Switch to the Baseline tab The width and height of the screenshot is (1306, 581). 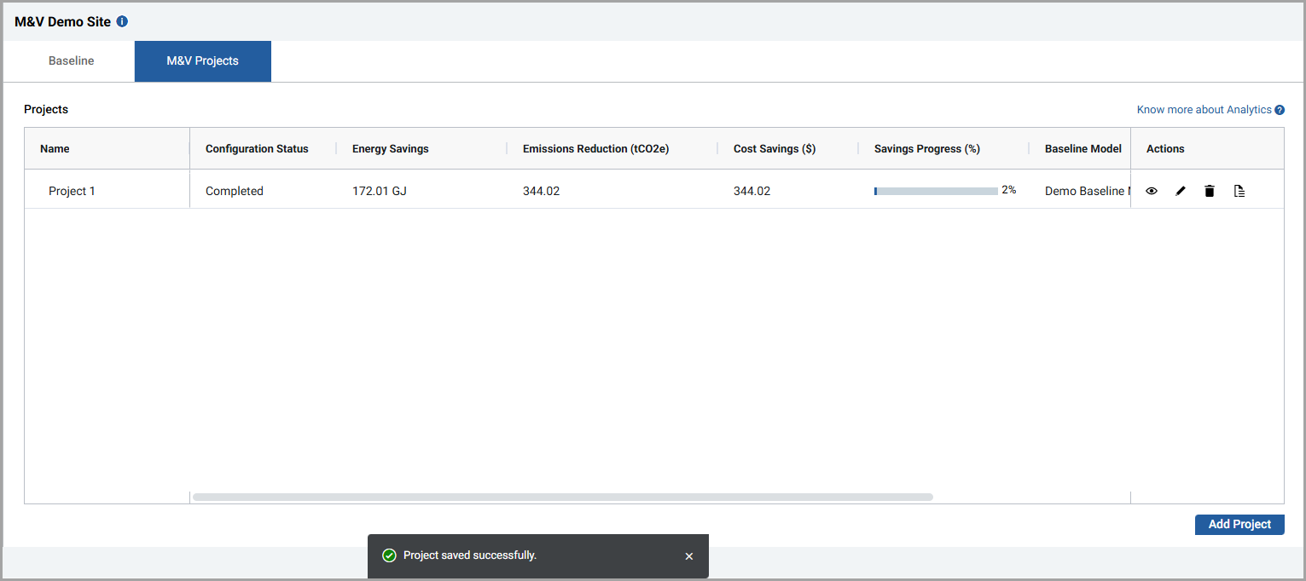click(71, 61)
